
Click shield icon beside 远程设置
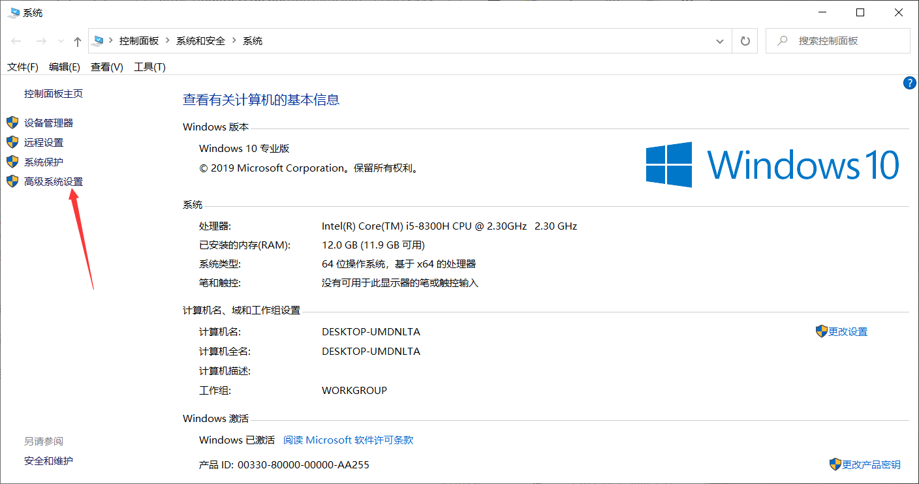(12, 142)
